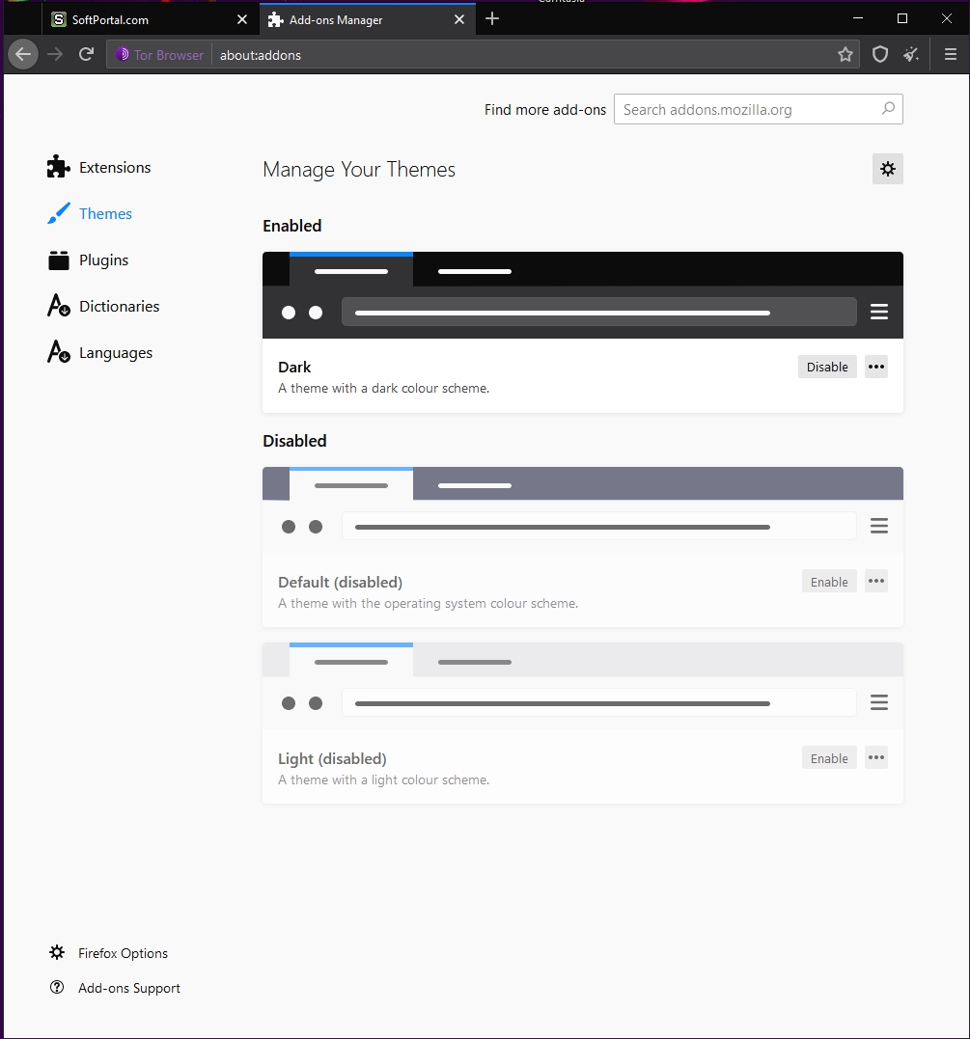The height and width of the screenshot is (1039, 970).
Task: Open the hamburger application menu
Action: (x=950, y=54)
